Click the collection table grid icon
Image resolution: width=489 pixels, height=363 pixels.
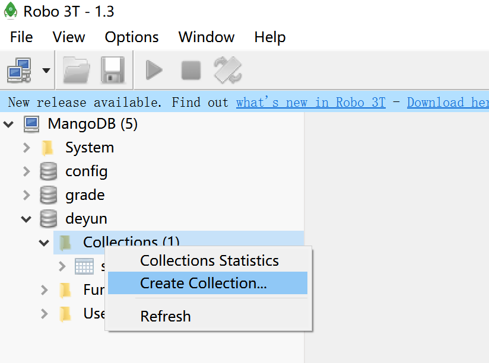84,266
